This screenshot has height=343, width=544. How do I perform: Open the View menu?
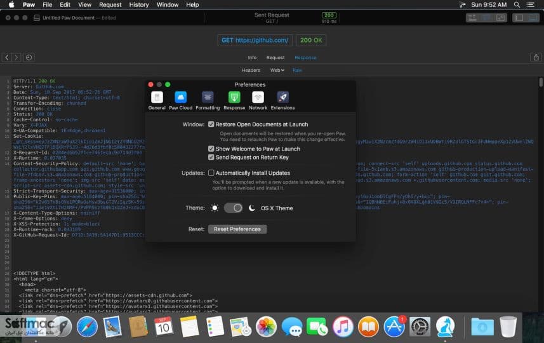pyautogui.click(x=84, y=5)
